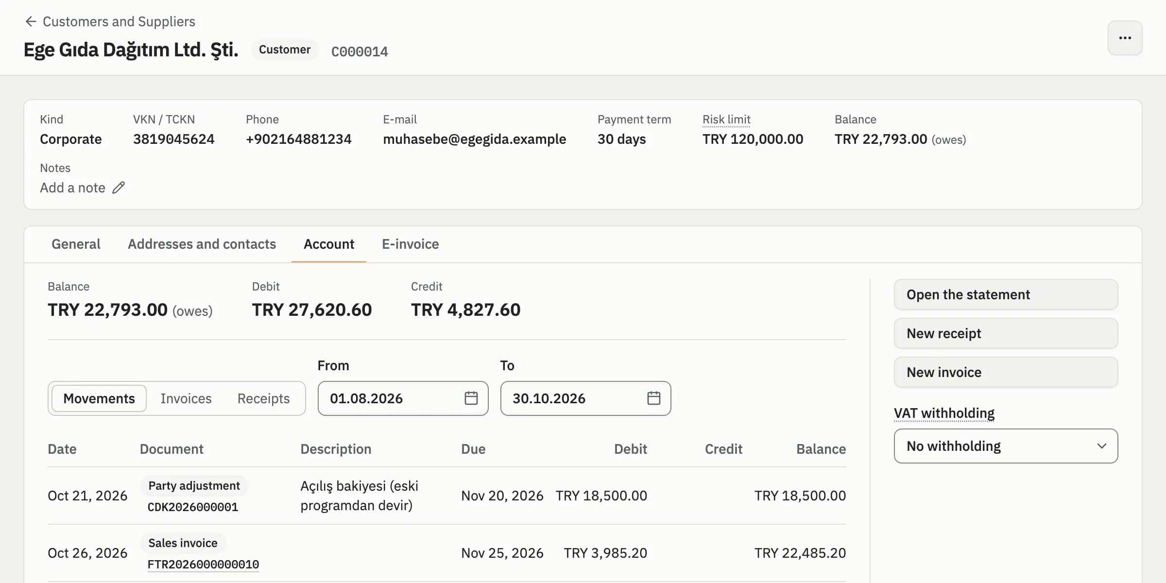Open the three-dot more options menu
The height and width of the screenshot is (583, 1166).
[1125, 38]
